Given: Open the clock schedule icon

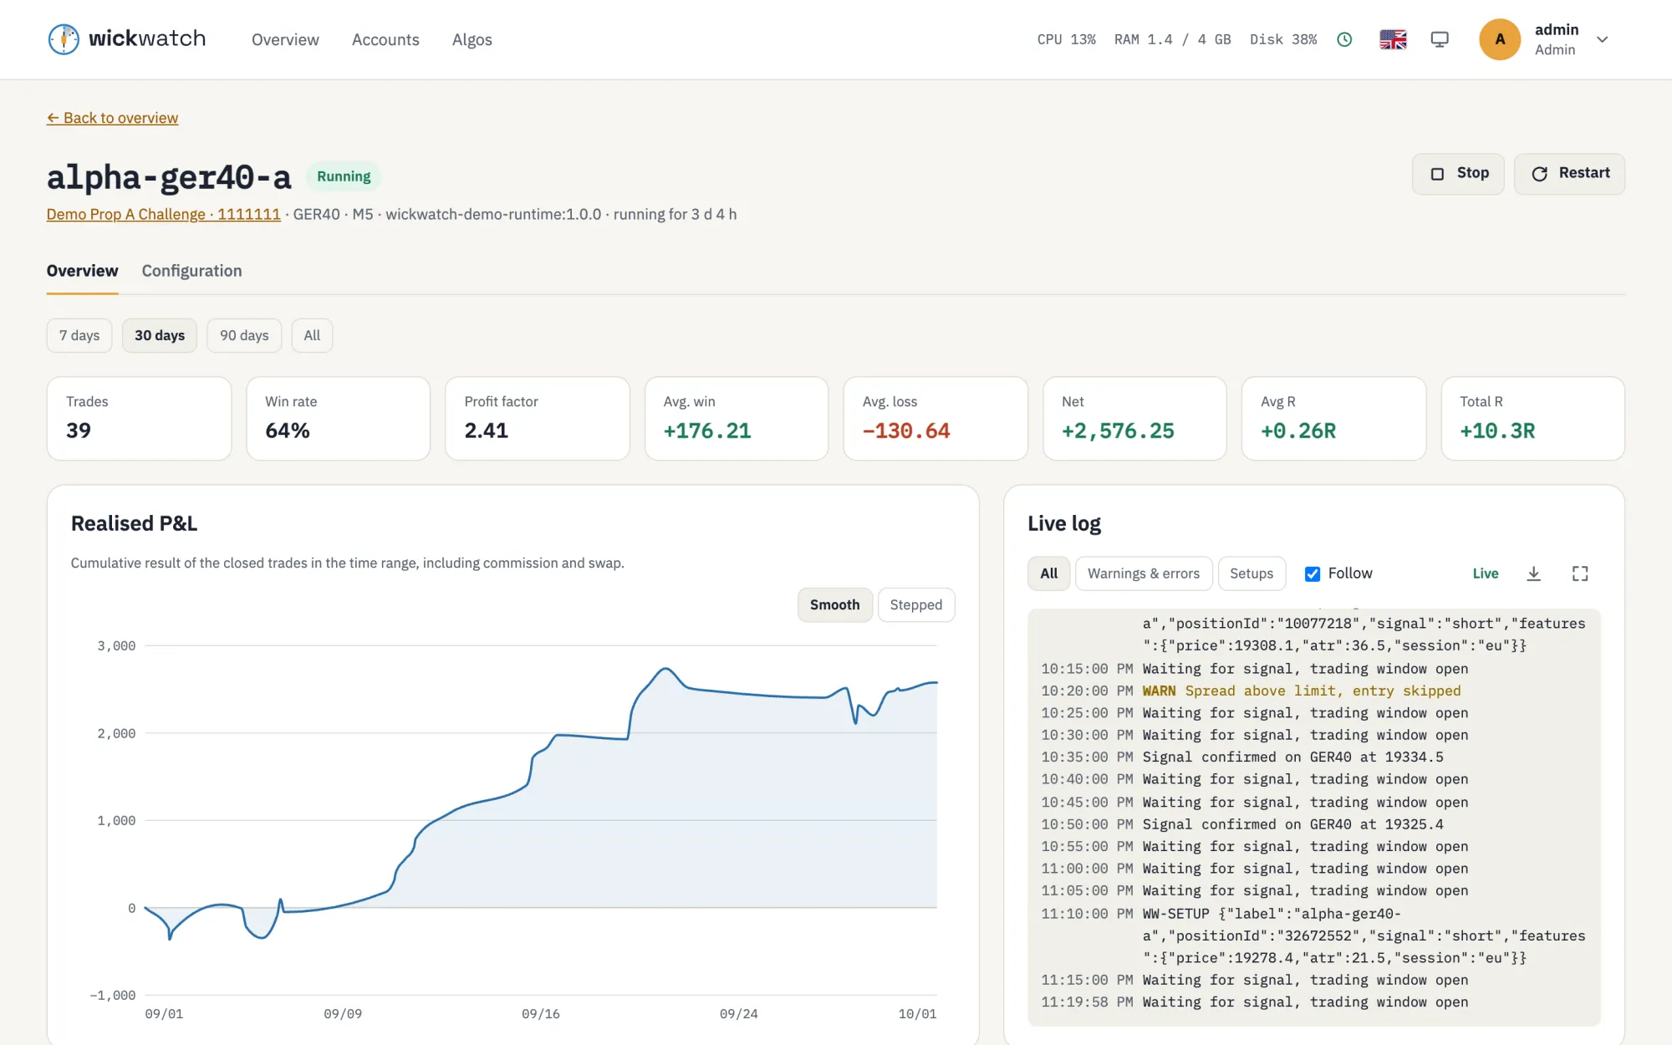Looking at the screenshot, I should tap(1344, 39).
